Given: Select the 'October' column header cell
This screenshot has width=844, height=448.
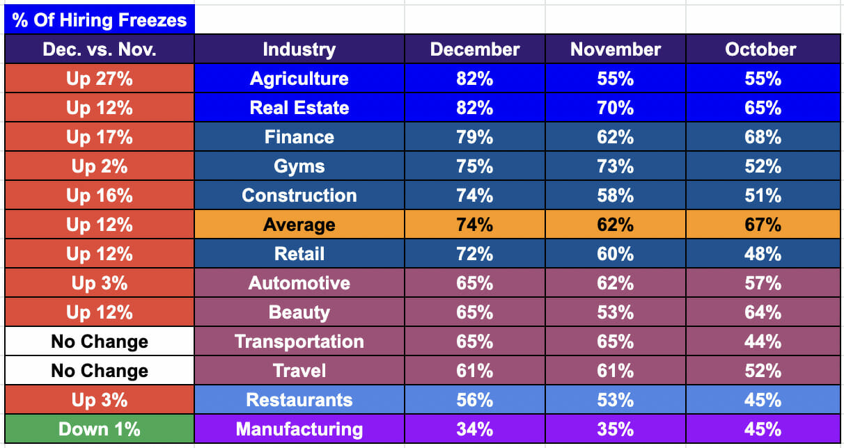Looking at the screenshot, I should click(x=763, y=49).
